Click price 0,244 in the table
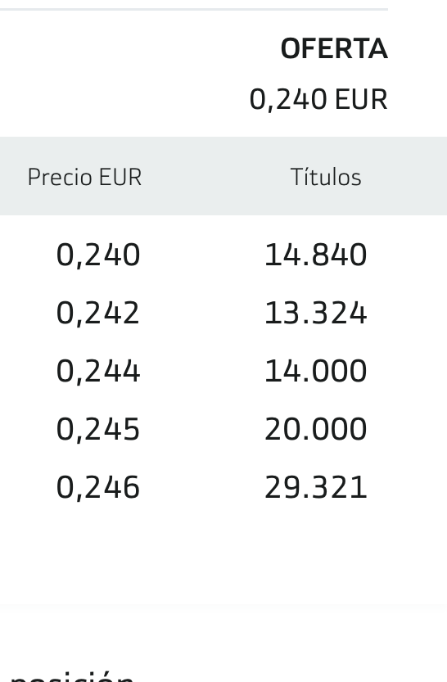The image size is (447, 682). click(98, 371)
